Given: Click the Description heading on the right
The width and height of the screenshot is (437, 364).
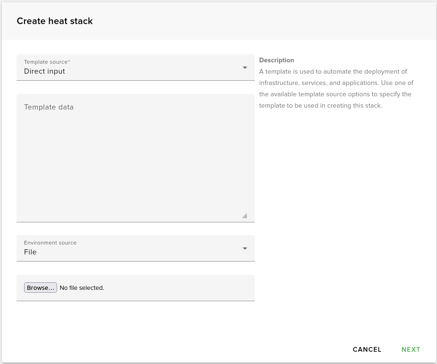Looking at the screenshot, I should point(277,60).
